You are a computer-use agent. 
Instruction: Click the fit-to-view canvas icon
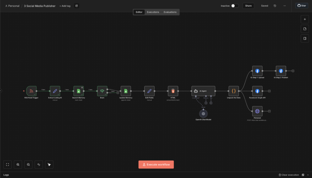click(x=8, y=165)
